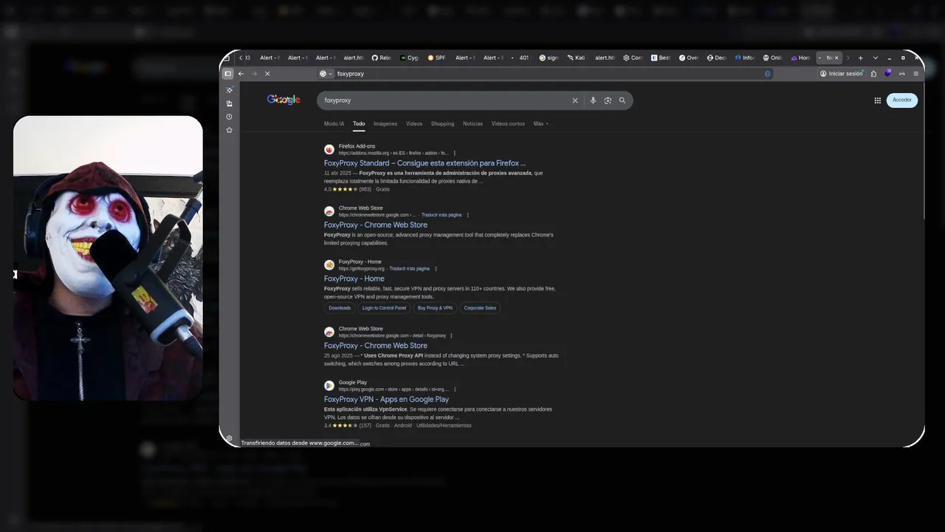Open options for second Chrome Web Store result
The height and width of the screenshot is (532, 945).
tap(451, 336)
